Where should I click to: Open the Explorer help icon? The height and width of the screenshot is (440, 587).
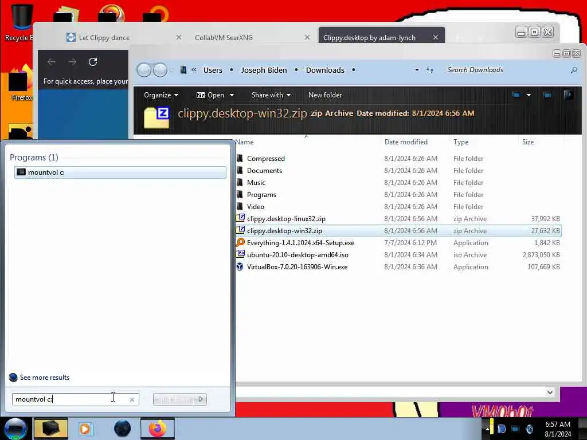[x=568, y=95]
